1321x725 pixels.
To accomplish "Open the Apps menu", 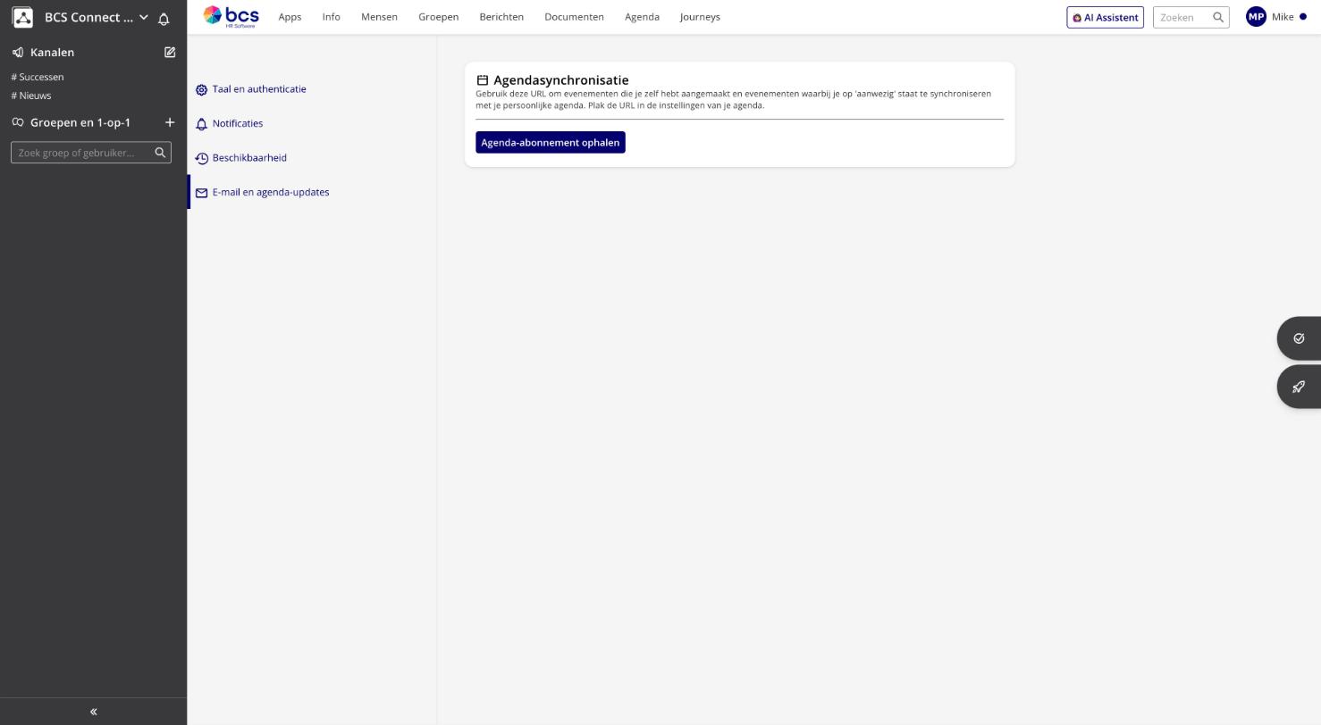I will 290,17.
